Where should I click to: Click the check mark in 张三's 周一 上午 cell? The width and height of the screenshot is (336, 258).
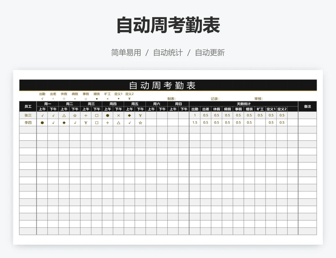[42, 116]
